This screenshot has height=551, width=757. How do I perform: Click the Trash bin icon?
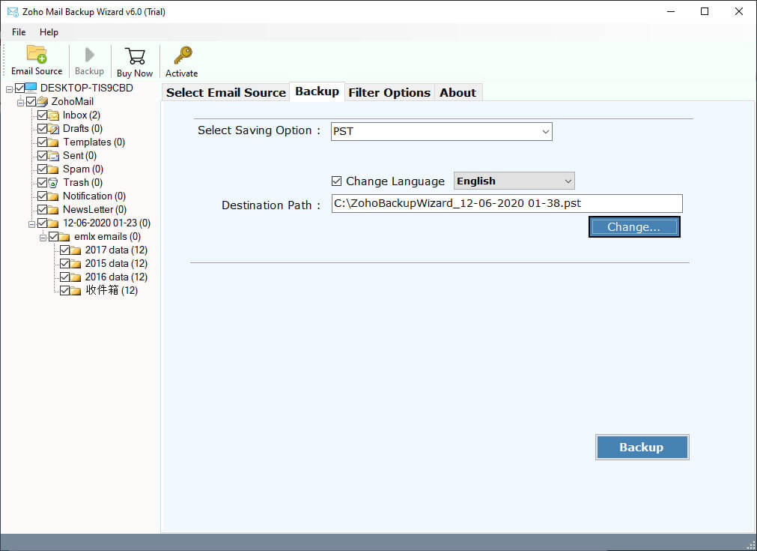54,183
